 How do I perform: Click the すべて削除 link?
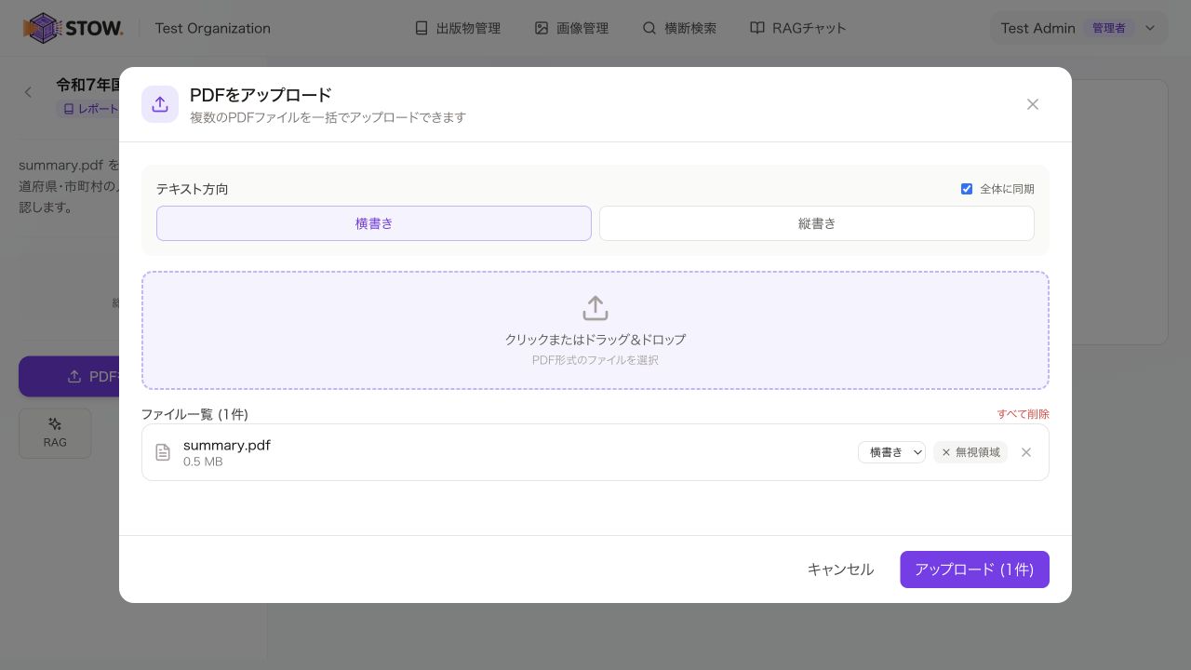coord(1024,414)
